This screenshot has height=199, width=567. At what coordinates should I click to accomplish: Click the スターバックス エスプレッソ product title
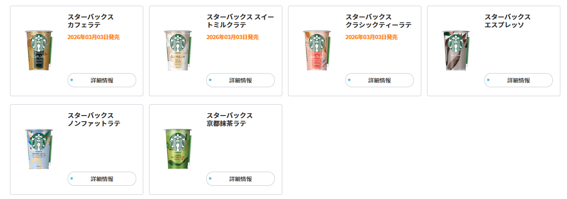pos(507,21)
